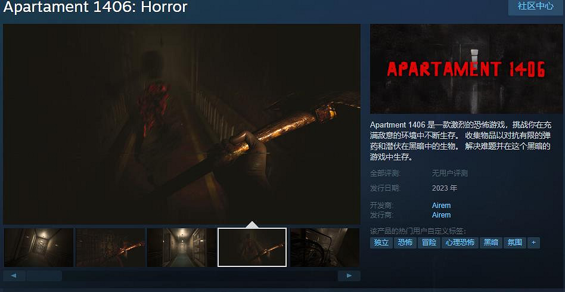
Task: Click the left arrow of the thumbnail strip
Action: 14,276
